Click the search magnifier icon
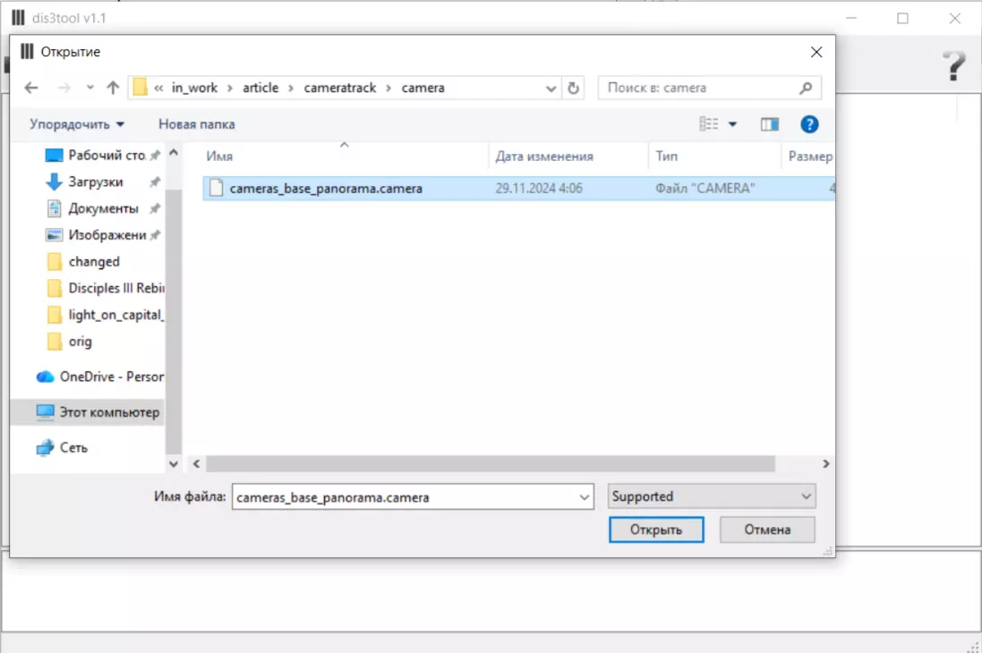The width and height of the screenshot is (982, 653). [x=806, y=89]
